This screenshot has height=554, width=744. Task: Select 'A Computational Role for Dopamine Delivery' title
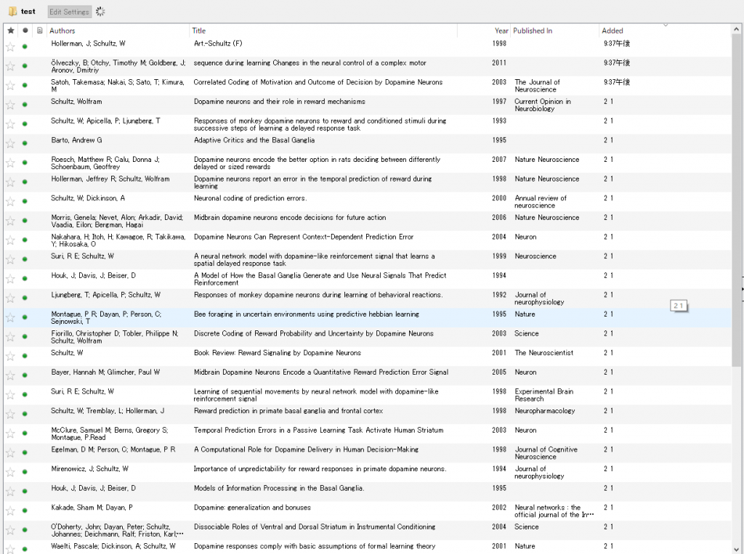pos(306,449)
